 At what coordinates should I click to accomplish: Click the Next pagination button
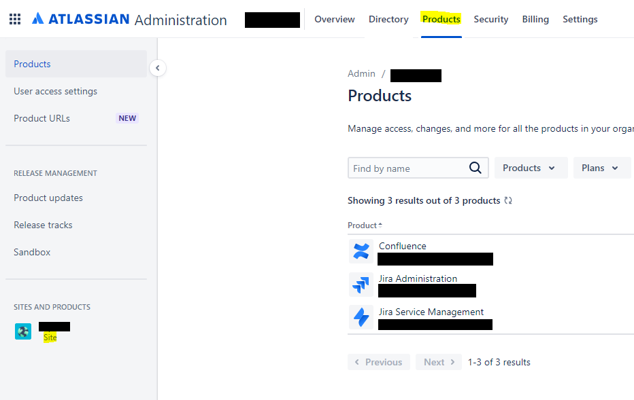pyautogui.click(x=438, y=362)
